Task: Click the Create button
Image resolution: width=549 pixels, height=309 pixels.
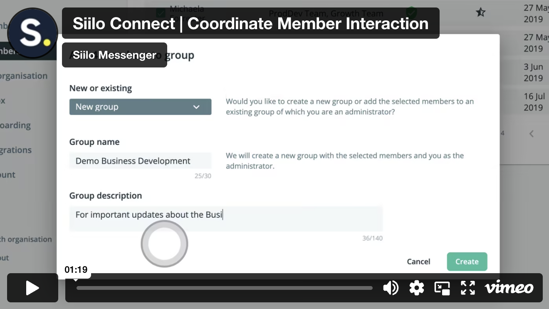Action: tap(467, 262)
